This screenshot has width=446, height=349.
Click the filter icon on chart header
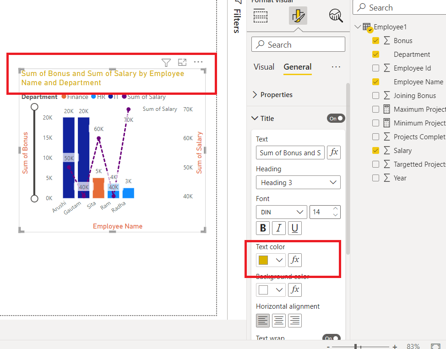166,62
